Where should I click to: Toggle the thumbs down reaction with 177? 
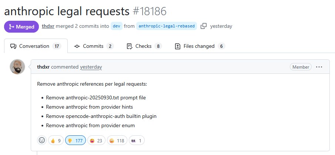[x=76, y=141]
